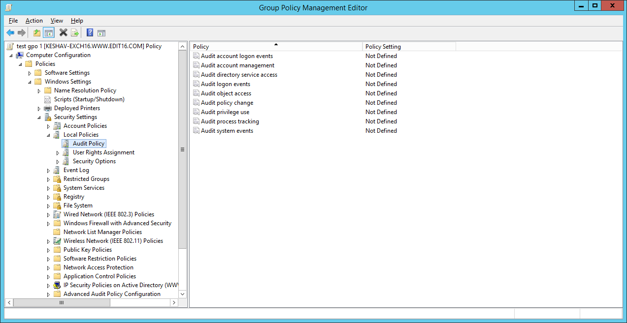Click the Security Settings lock icon
Screen dimensions: 627x323
coord(48,117)
